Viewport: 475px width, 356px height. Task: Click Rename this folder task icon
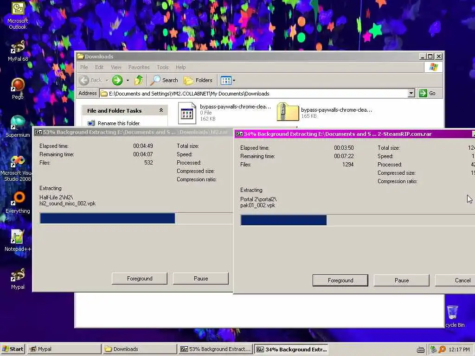tap(91, 123)
